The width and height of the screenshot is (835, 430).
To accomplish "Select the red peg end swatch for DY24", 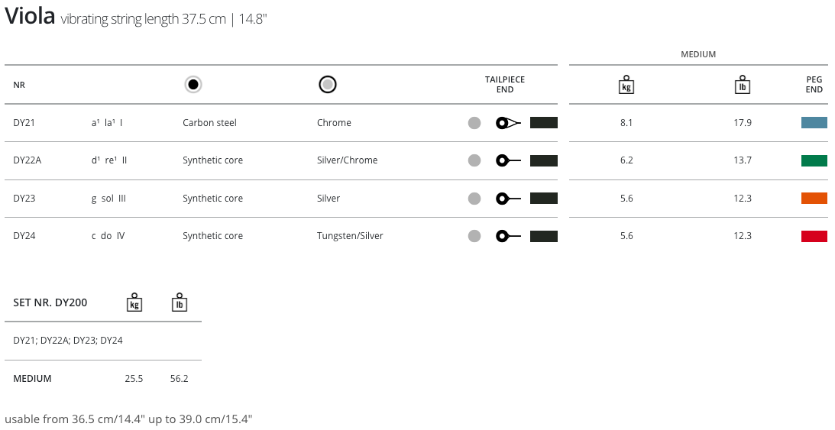I will (x=814, y=236).
